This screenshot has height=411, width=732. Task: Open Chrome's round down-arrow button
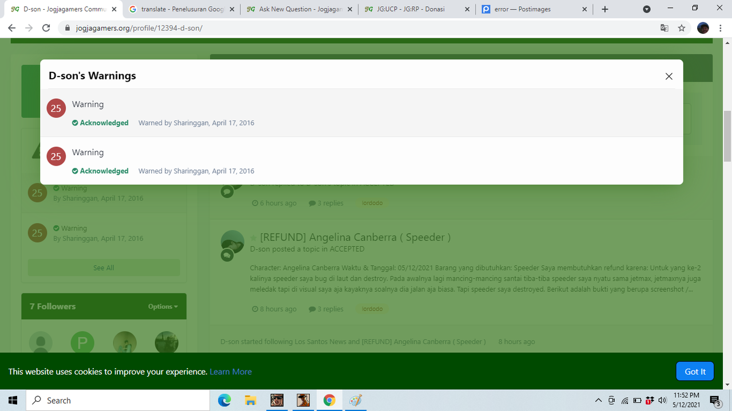(647, 9)
